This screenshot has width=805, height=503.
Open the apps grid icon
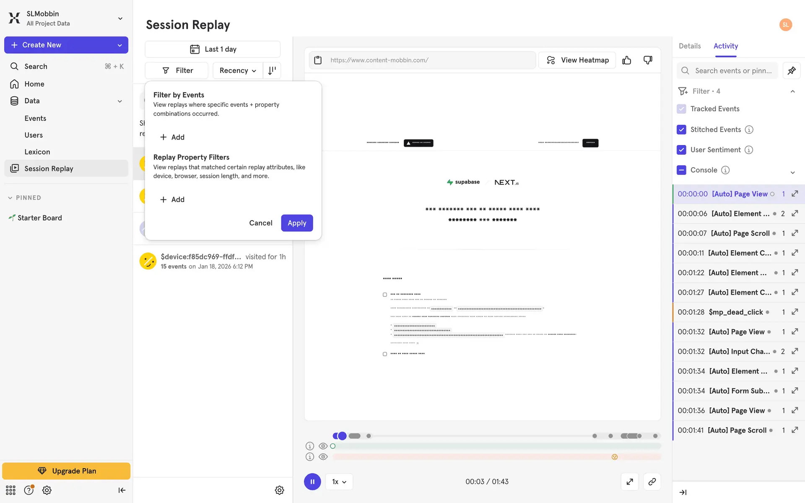10,490
